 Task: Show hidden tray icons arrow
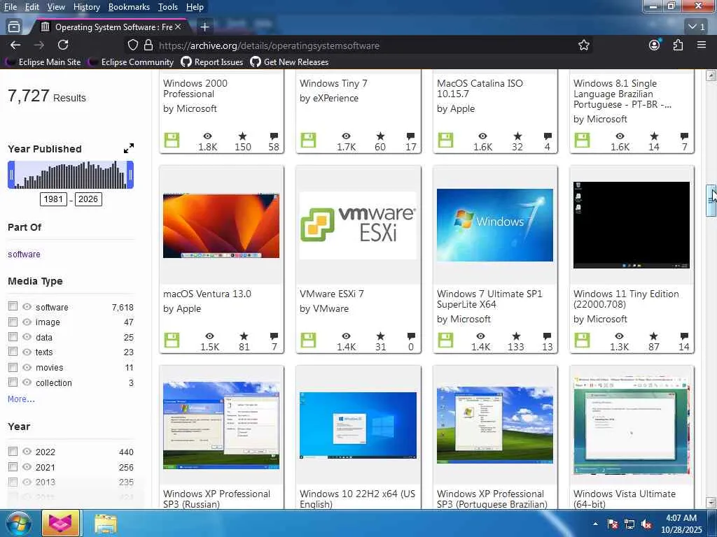(595, 524)
